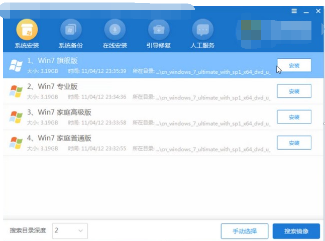Viewport: 325px width, 241px height.
Task: Install Win7 专业版 with 安装 button
Action: pos(294,91)
